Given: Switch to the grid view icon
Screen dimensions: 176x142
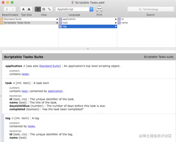Looking at the screenshot, I should (44, 9).
